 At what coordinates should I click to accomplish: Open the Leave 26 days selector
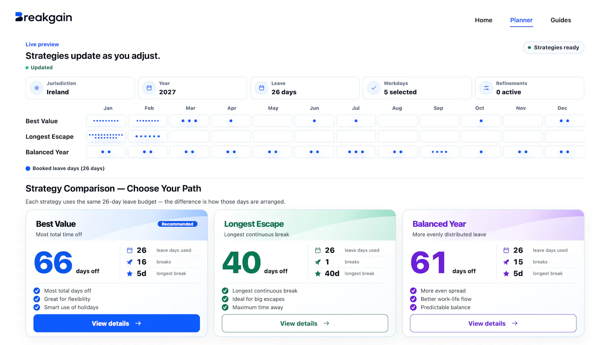click(x=305, y=88)
